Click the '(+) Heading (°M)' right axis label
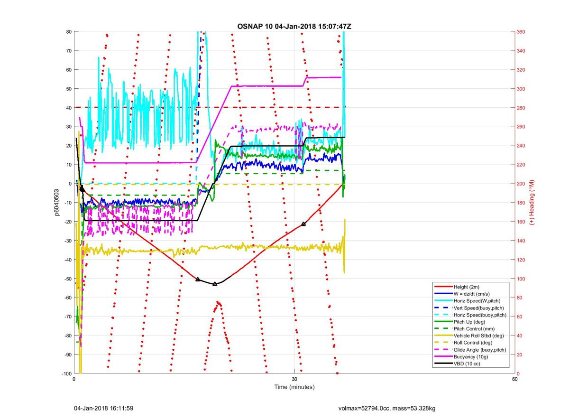 click(x=532, y=202)
